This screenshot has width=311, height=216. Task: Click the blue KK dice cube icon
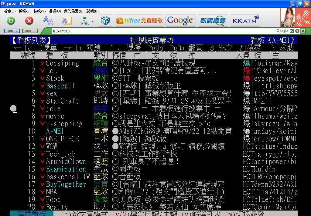105,21
